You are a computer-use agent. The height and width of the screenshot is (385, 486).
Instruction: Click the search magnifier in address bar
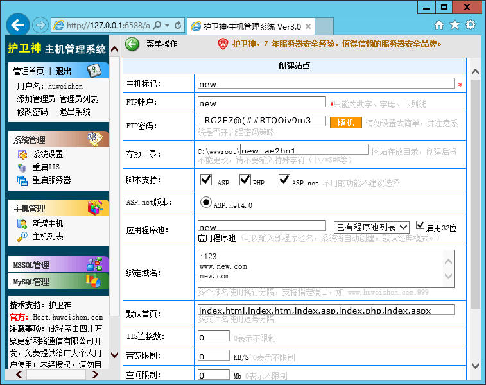pyautogui.click(x=157, y=25)
